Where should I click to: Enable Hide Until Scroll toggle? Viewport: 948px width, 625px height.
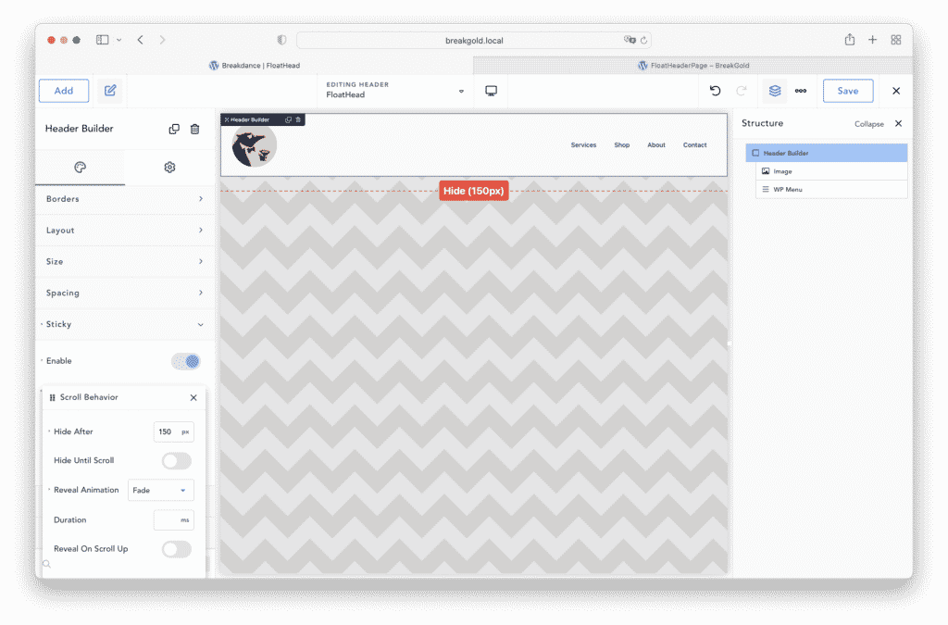click(x=176, y=461)
